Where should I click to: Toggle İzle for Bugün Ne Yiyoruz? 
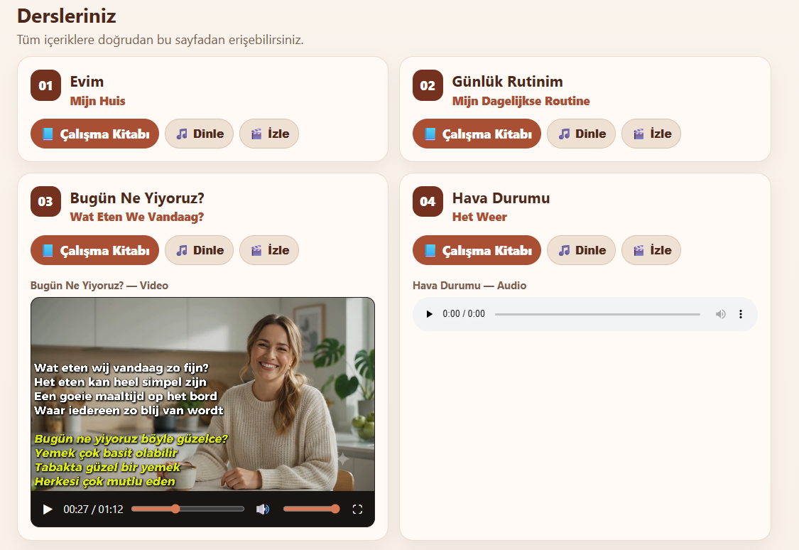(x=269, y=250)
